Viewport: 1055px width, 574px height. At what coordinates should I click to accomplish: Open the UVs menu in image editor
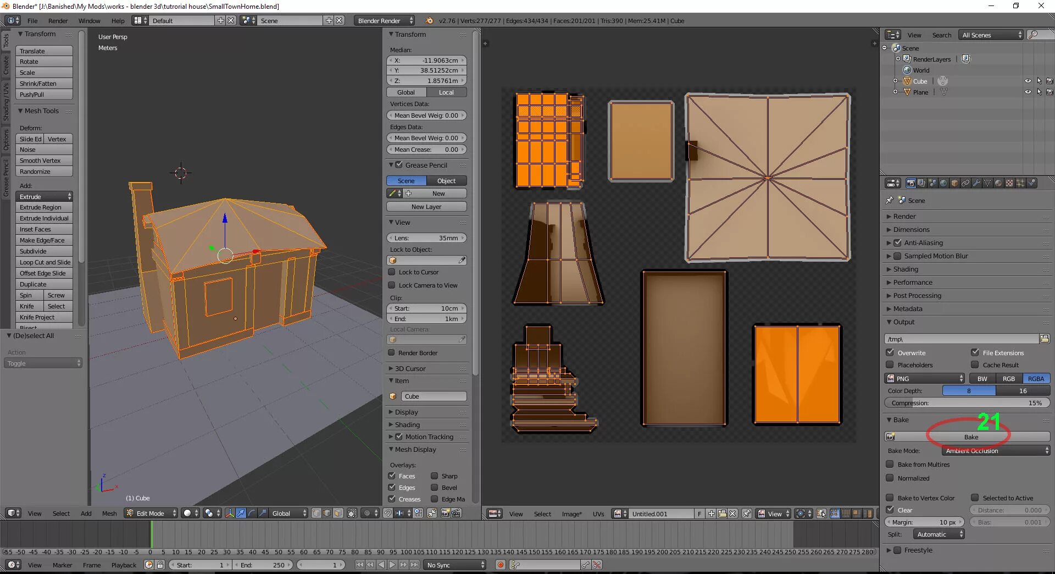[598, 514]
